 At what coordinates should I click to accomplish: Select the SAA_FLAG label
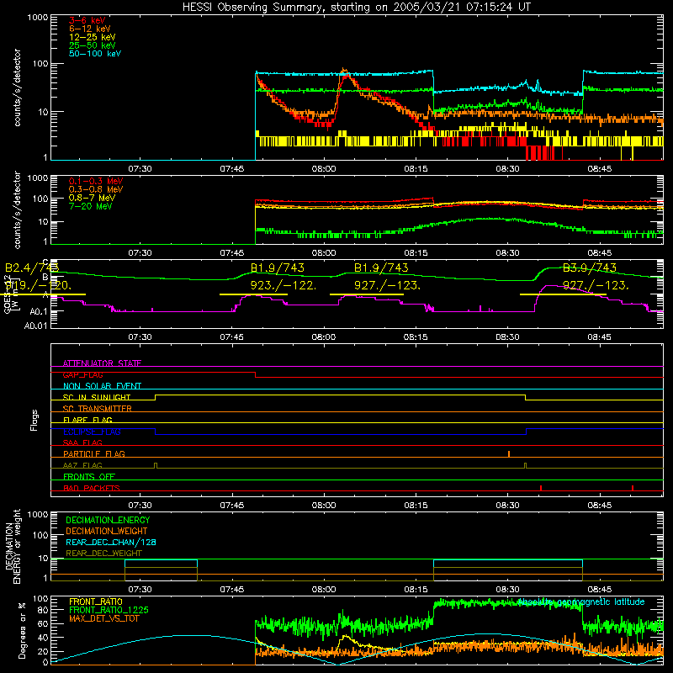tap(82, 442)
